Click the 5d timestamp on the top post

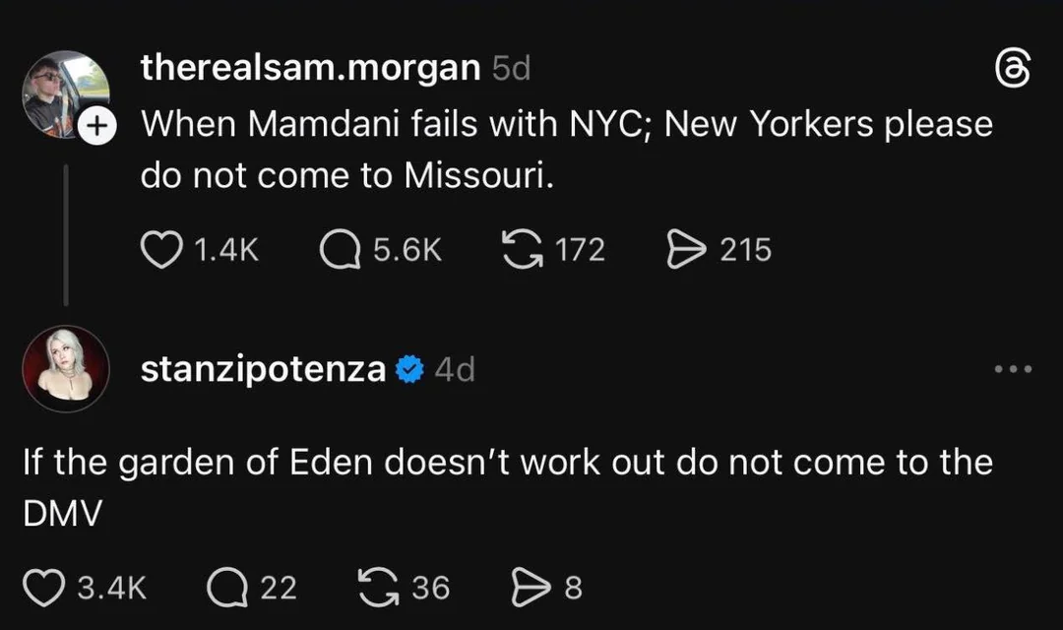coord(511,68)
